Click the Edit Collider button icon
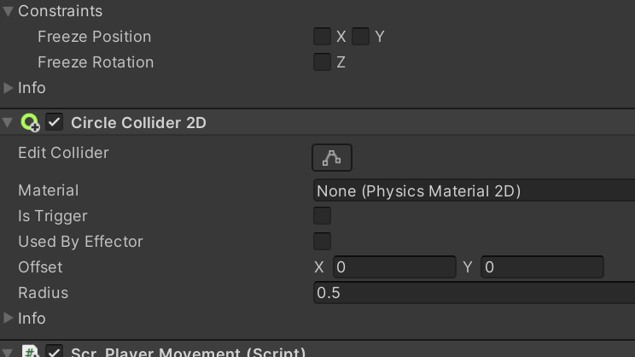 pyautogui.click(x=331, y=158)
